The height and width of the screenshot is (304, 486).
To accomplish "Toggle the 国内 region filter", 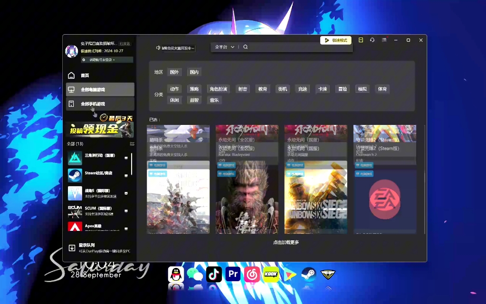I will [194, 72].
